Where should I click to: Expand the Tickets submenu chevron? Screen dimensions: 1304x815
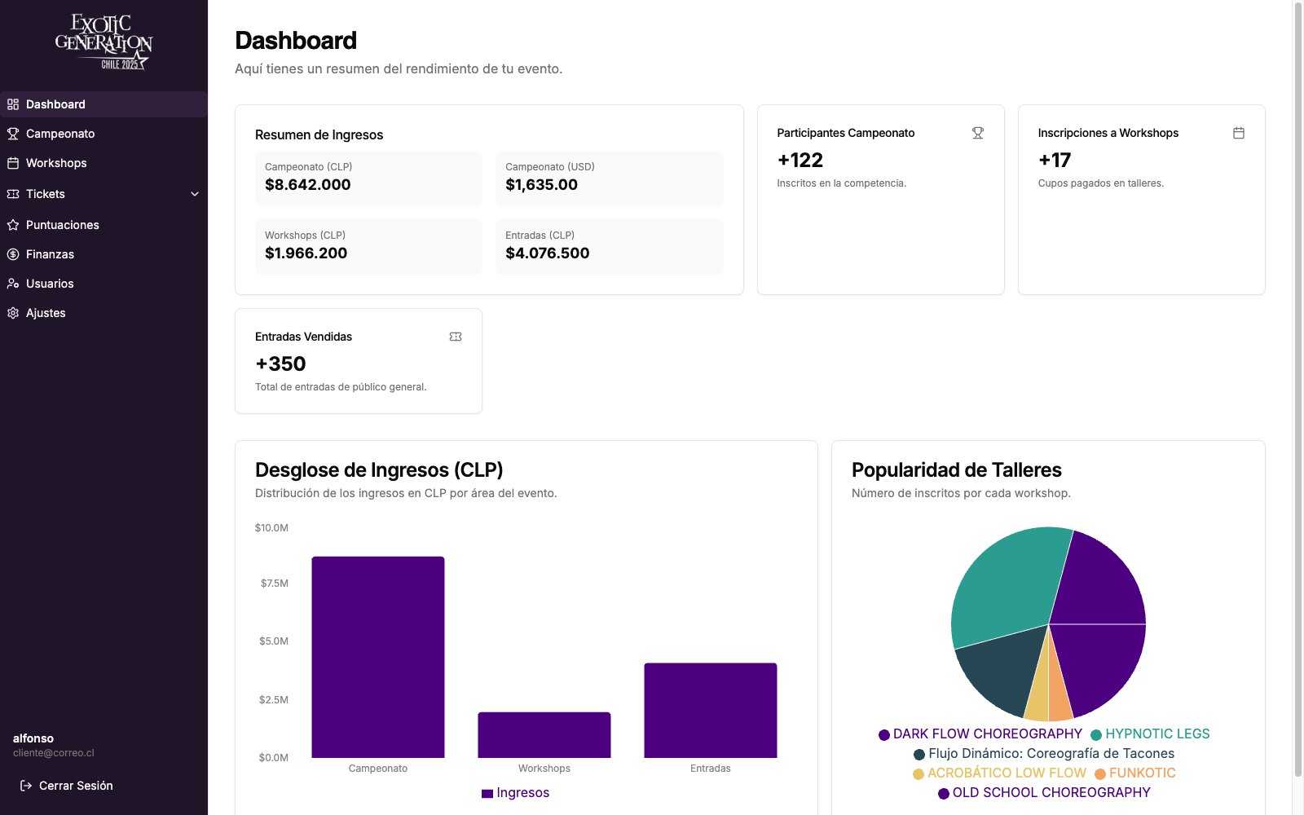[195, 194]
